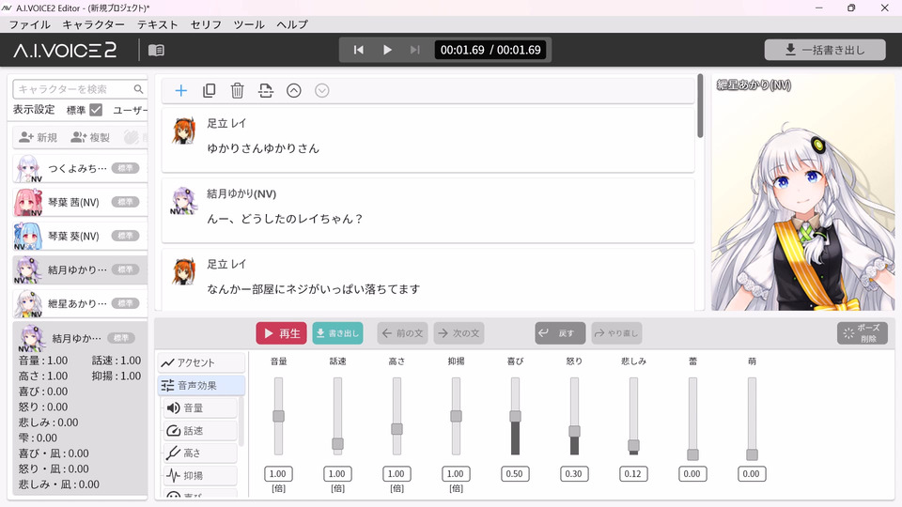The image size is (902, 507).
Task: Go to next sentence 次の文
Action: pos(459,333)
